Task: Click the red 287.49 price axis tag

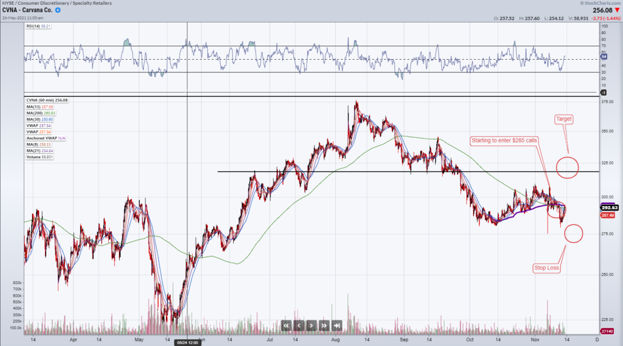Action: click(x=608, y=215)
